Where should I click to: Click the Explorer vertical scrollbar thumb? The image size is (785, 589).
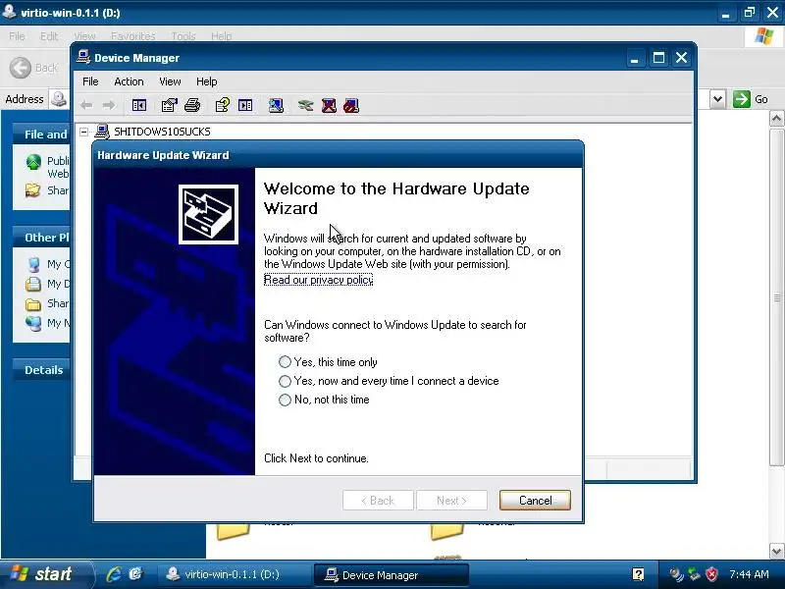point(776,297)
